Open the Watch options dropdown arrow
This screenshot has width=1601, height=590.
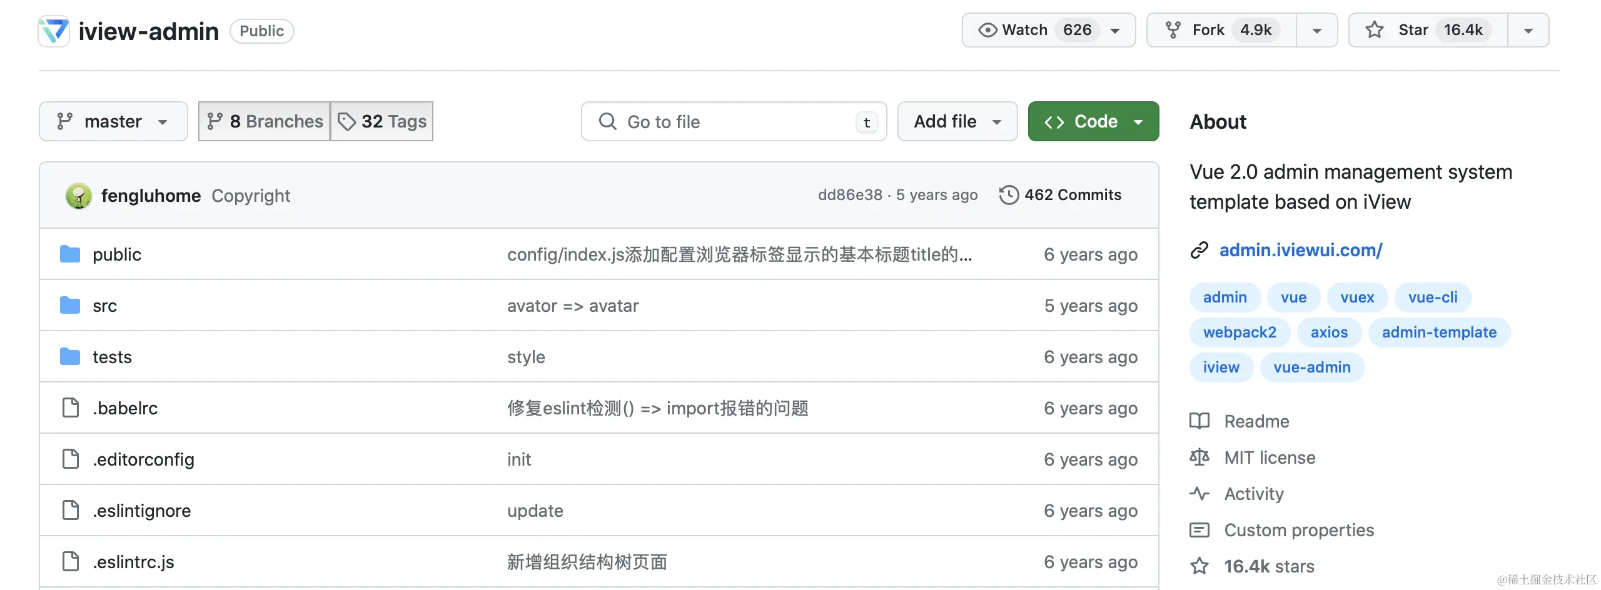click(x=1115, y=31)
